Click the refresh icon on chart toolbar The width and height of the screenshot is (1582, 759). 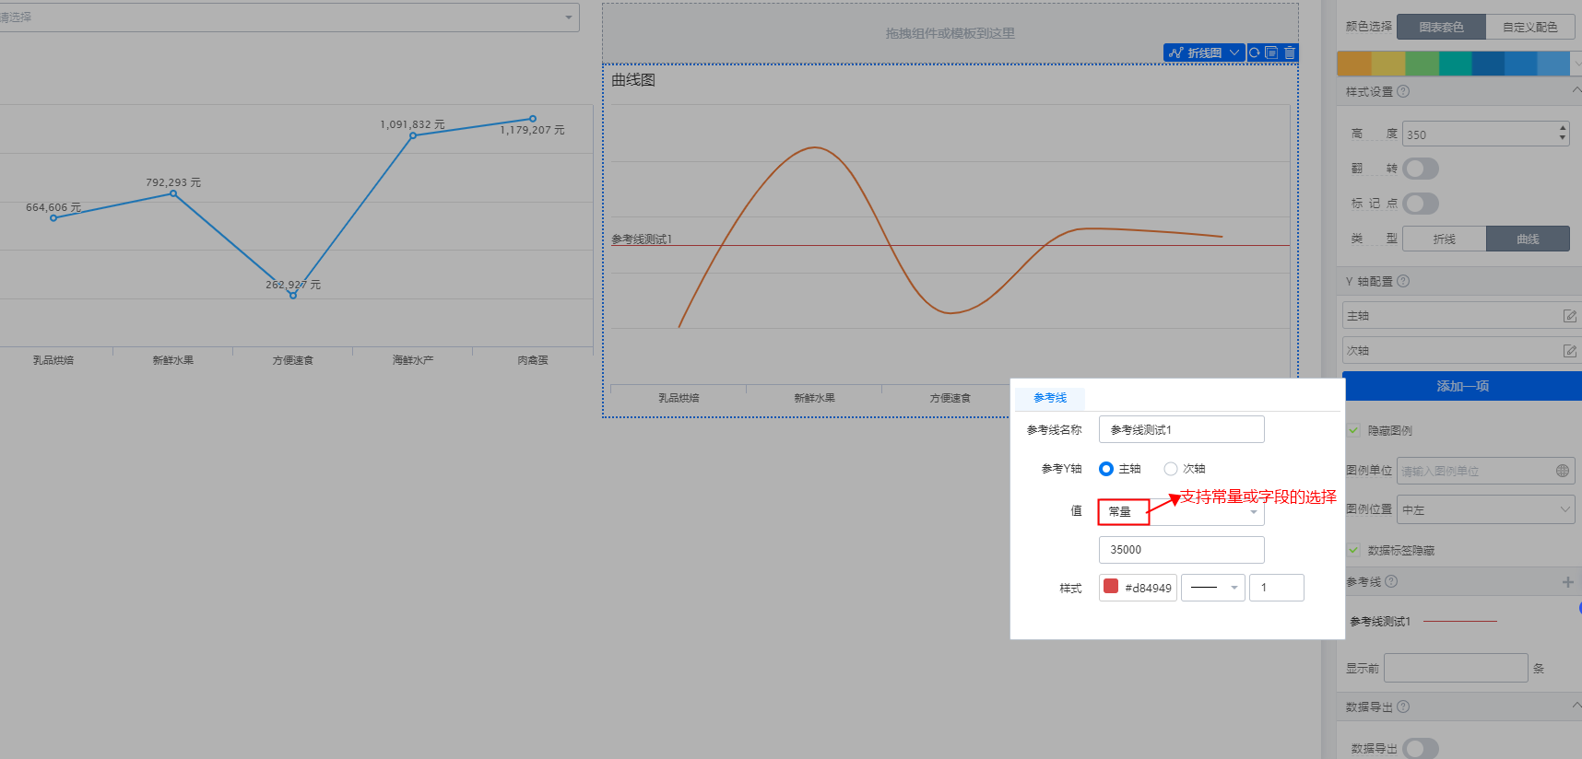click(1254, 53)
